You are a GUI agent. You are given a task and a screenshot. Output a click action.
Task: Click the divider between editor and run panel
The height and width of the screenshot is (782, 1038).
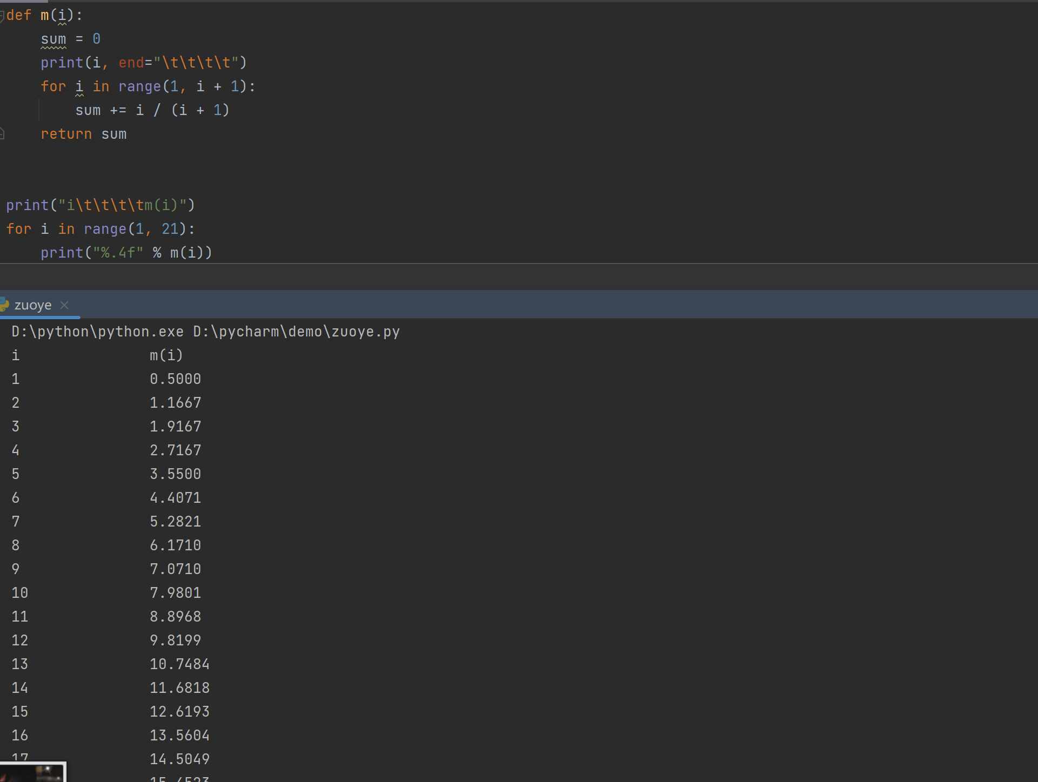click(x=519, y=264)
